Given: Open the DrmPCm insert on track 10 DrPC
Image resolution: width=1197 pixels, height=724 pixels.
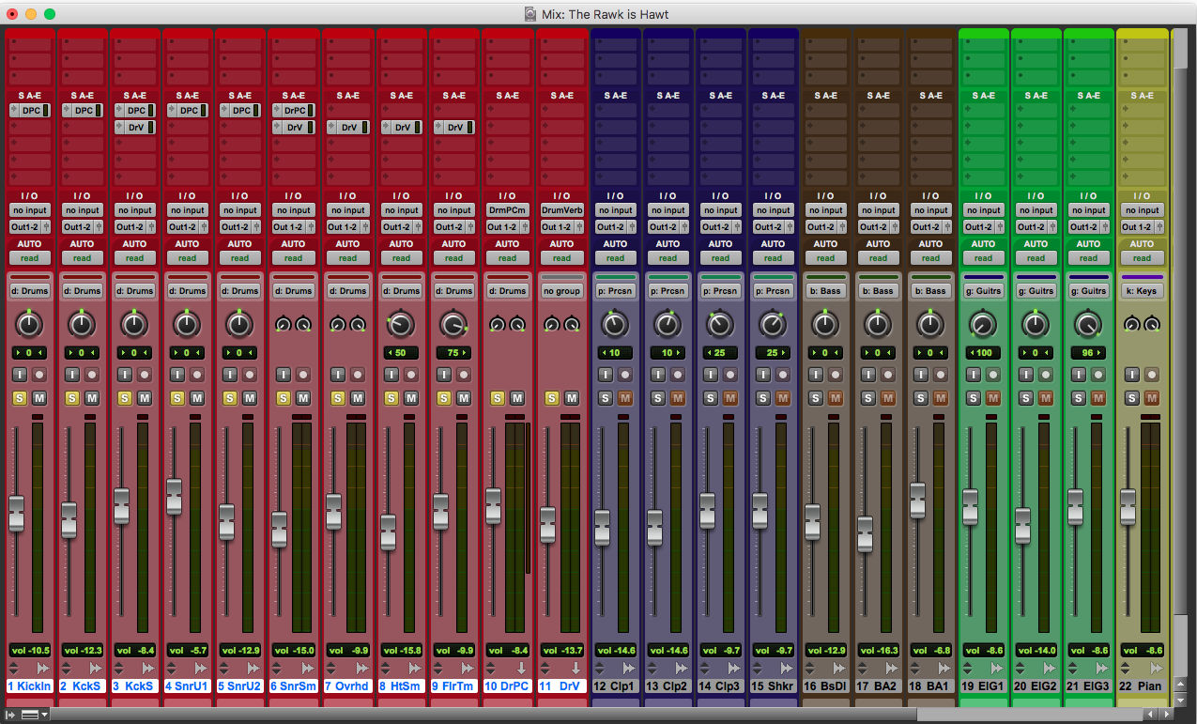Looking at the screenshot, I should [507, 209].
